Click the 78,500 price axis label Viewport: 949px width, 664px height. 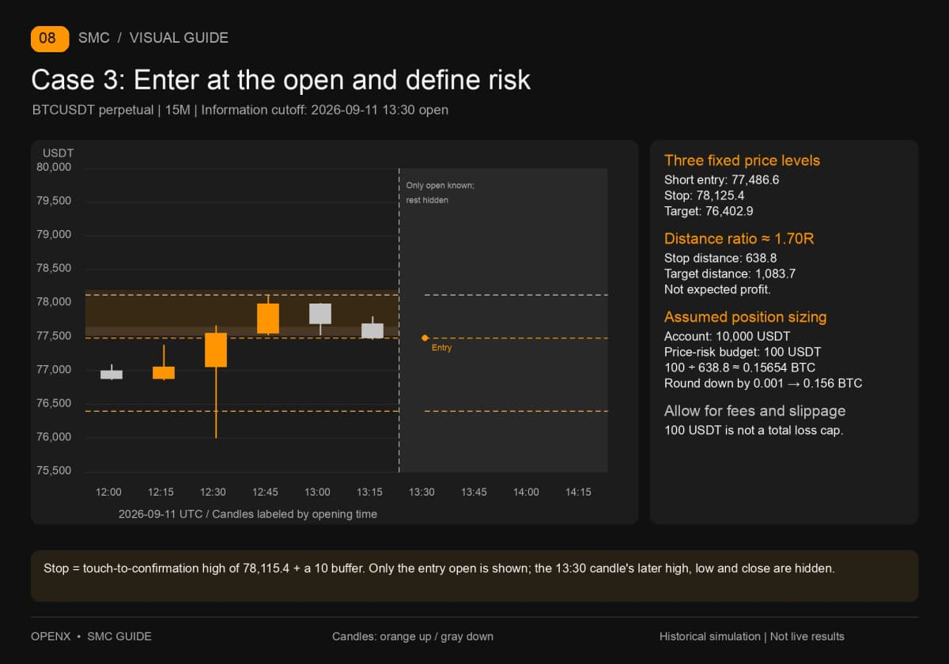[54, 268]
